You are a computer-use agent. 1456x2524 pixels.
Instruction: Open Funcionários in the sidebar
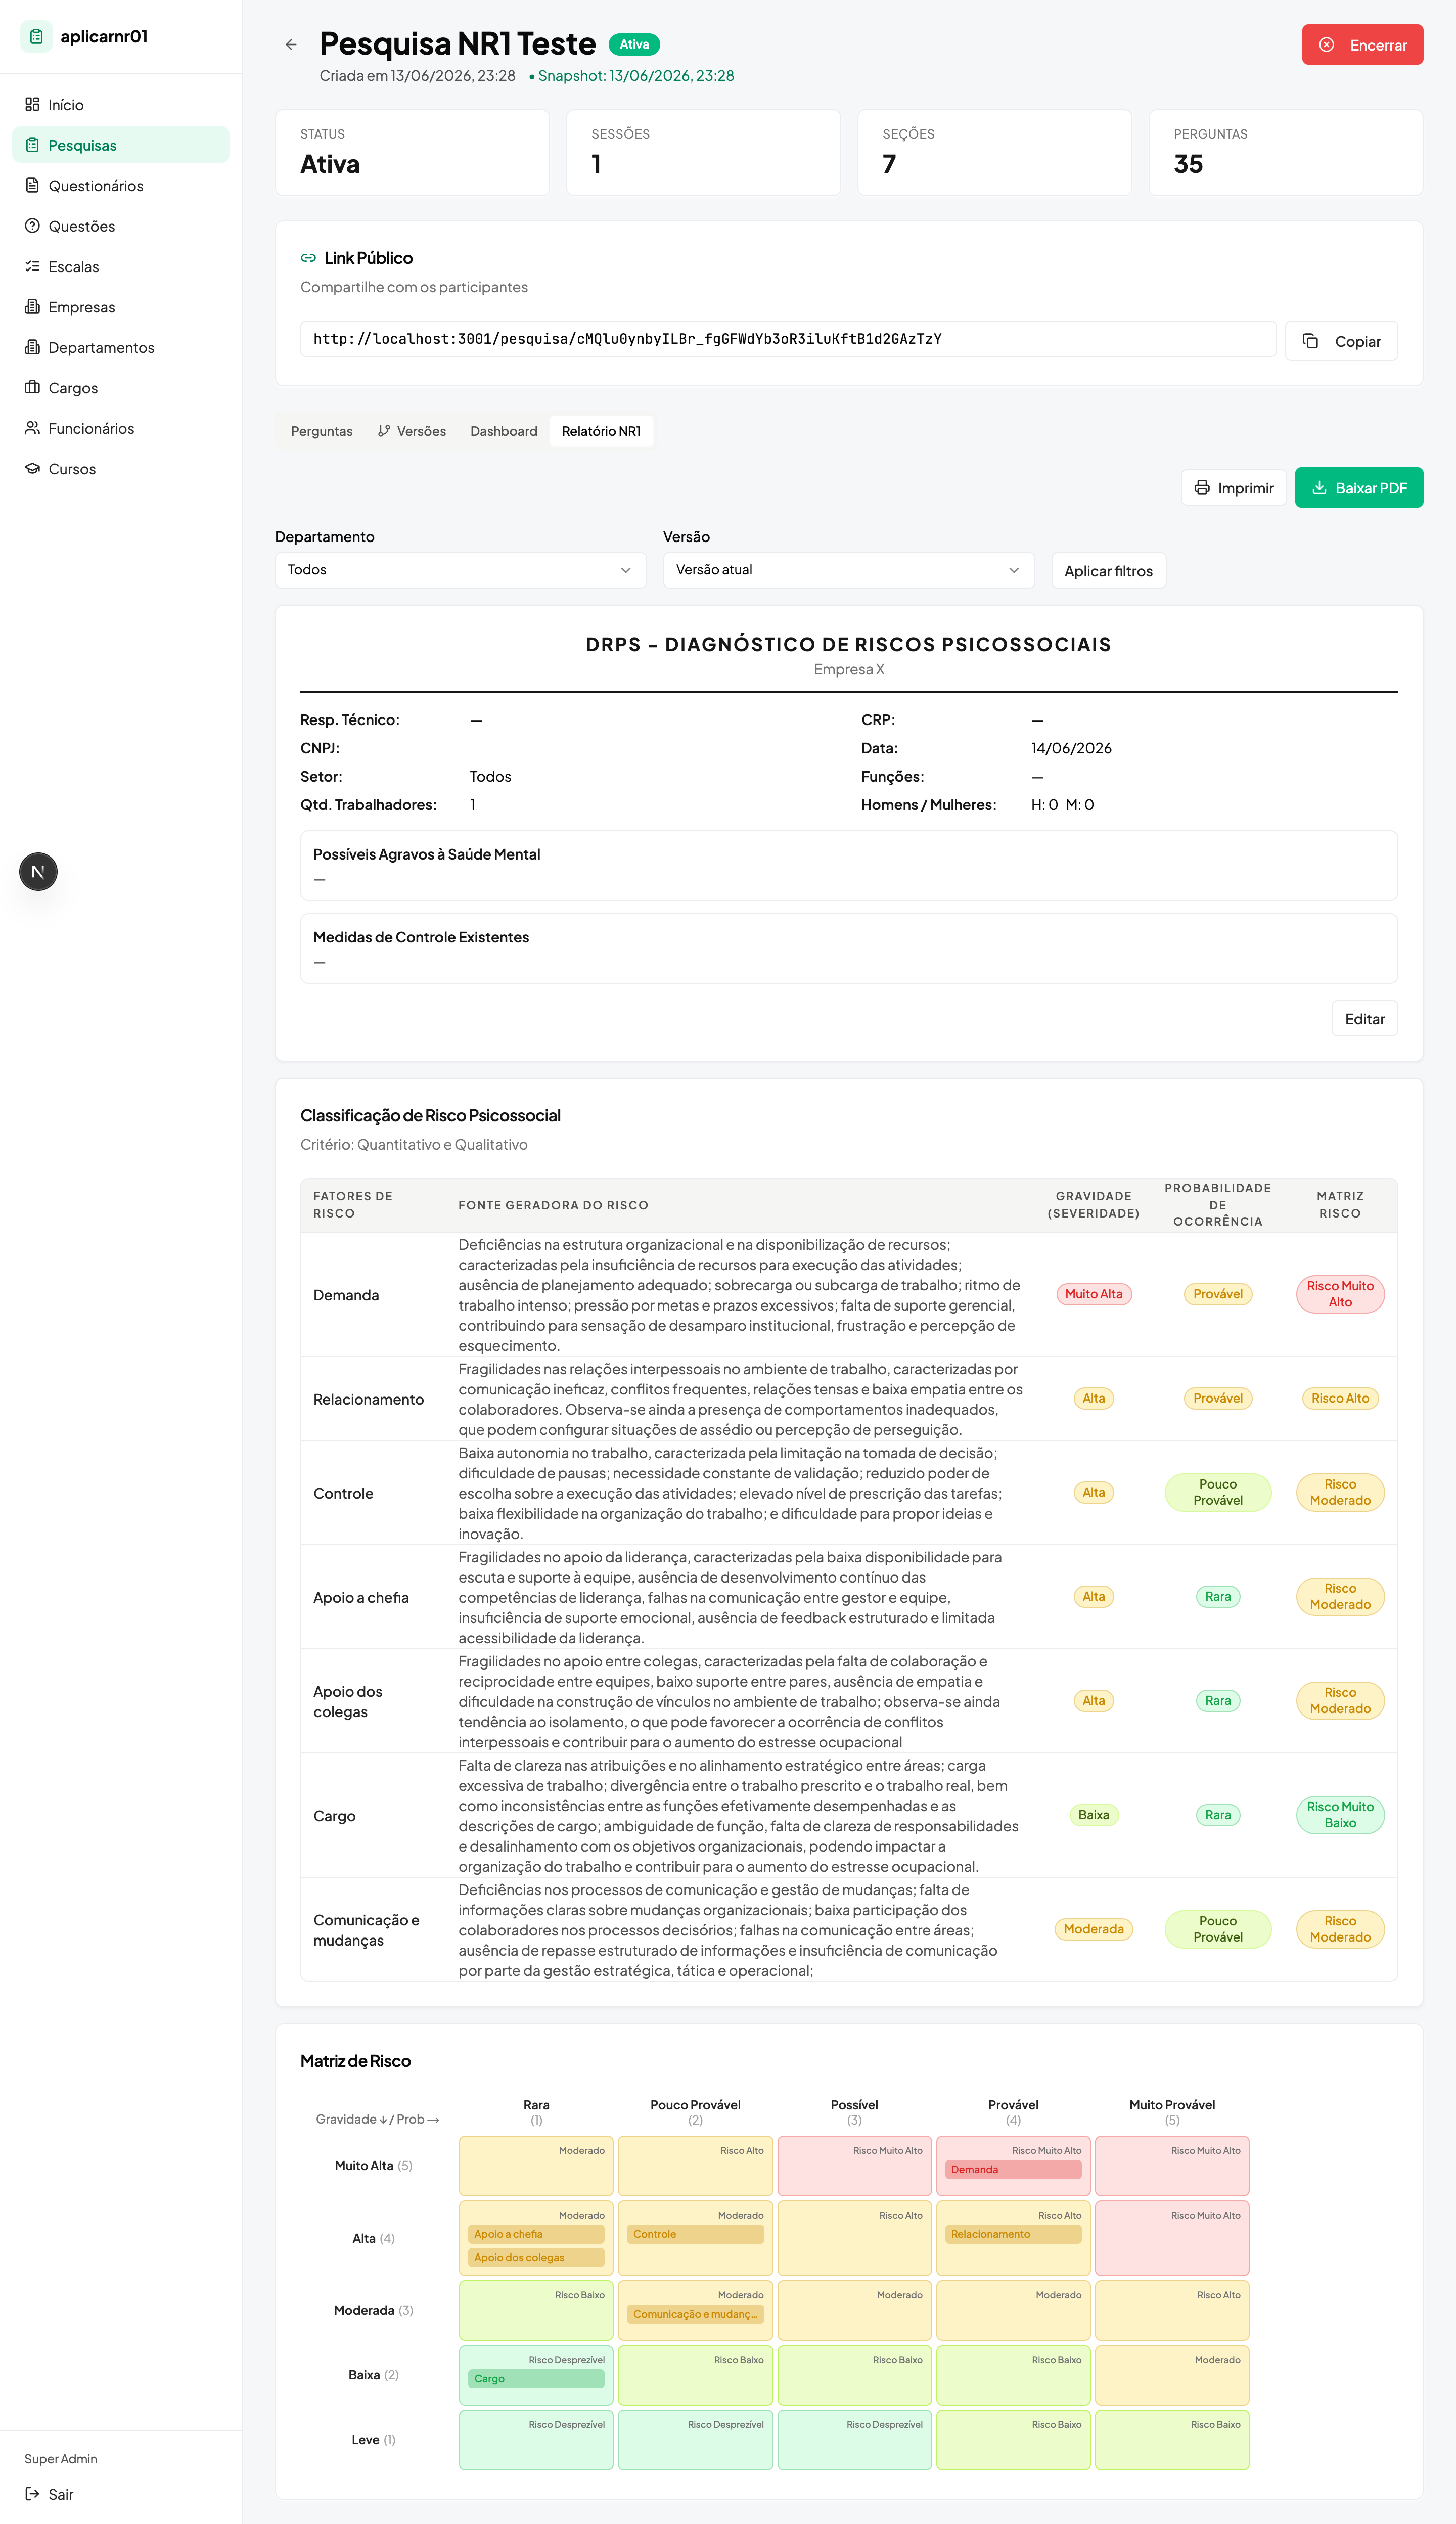click(121, 428)
